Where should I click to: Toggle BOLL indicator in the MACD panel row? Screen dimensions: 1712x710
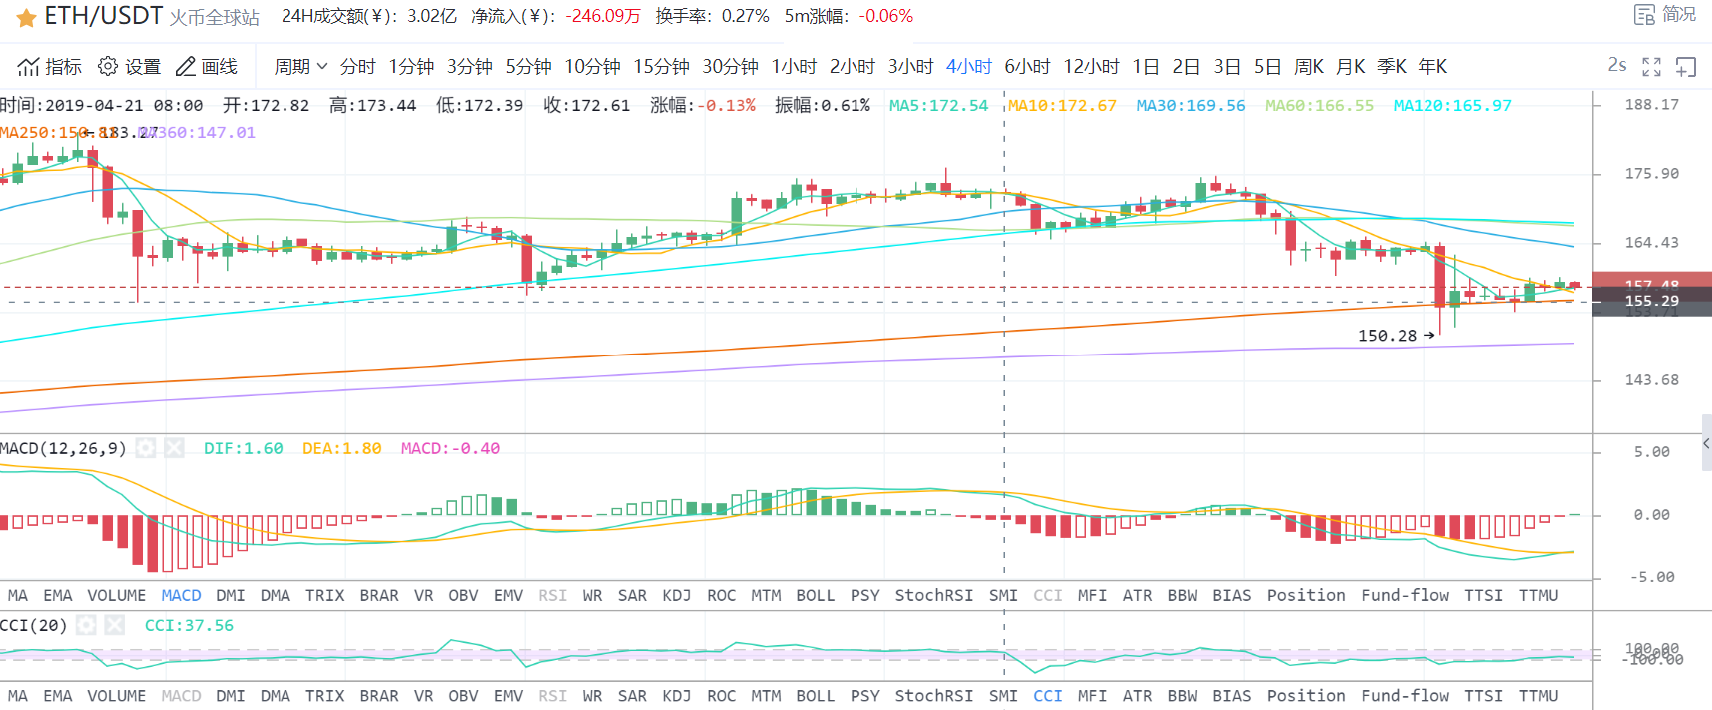(815, 595)
